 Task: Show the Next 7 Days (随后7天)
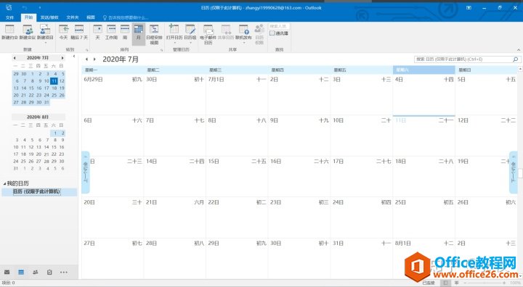[79, 32]
